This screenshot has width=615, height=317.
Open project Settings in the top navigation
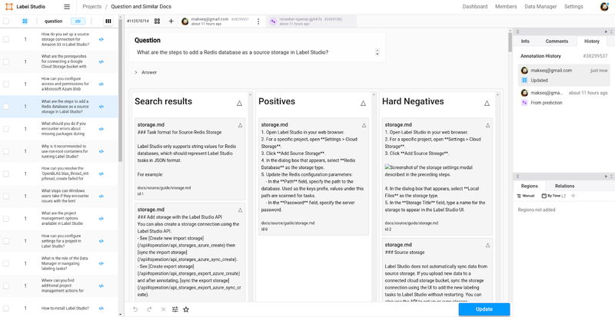point(573,7)
